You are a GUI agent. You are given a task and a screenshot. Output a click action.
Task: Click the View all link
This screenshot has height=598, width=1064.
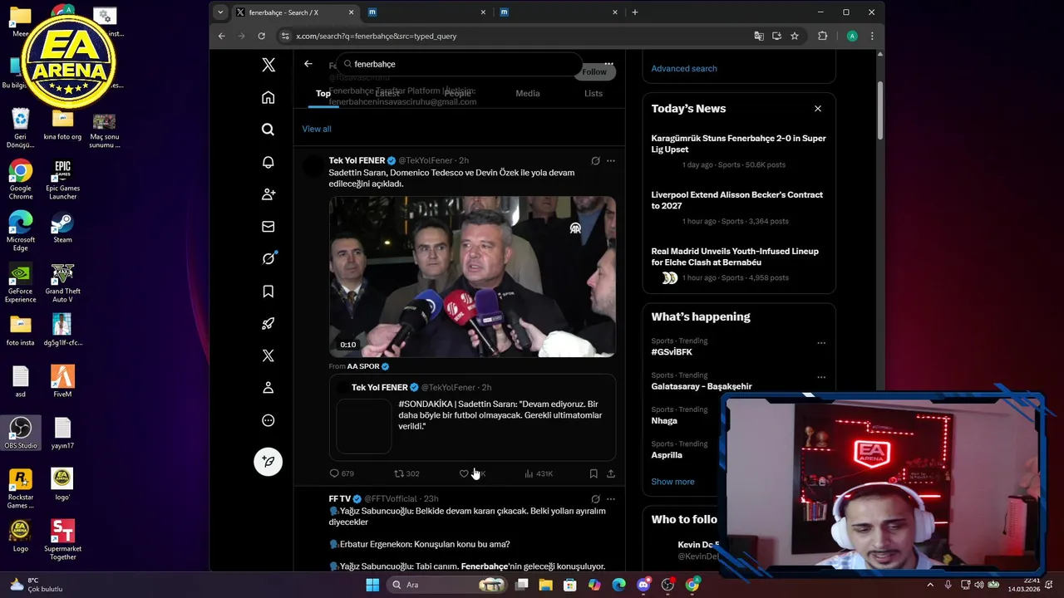coord(317,129)
